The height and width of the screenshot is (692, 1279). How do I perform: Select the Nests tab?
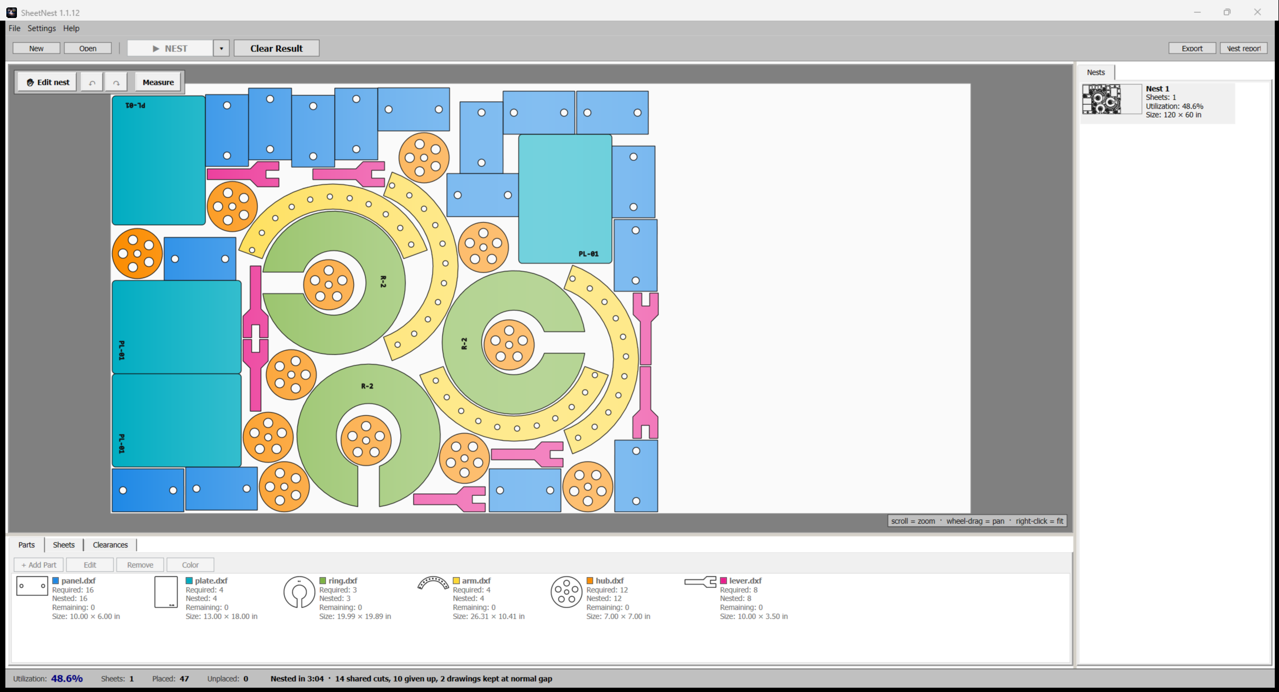pyautogui.click(x=1096, y=72)
